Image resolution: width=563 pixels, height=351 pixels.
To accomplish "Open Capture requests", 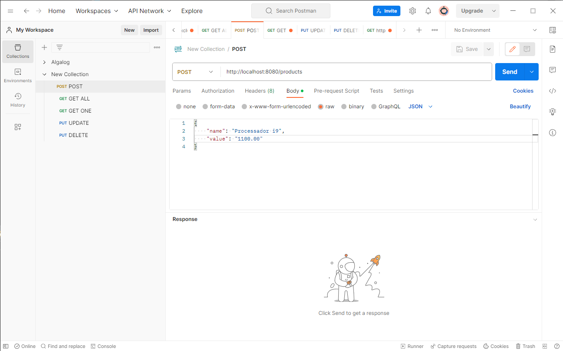I will point(453,346).
